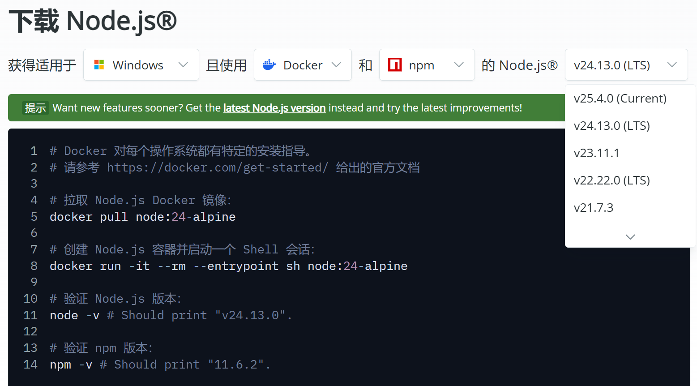The height and width of the screenshot is (386, 697).
Task: Click line number 1 in code block
Action: (x=34, y=151)
